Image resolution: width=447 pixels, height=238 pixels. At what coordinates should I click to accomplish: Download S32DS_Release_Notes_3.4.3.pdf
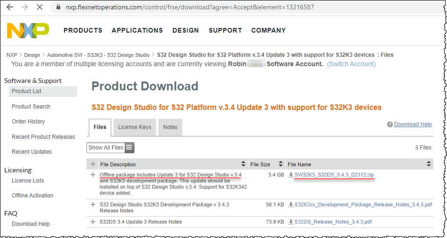tap(333, 222)
